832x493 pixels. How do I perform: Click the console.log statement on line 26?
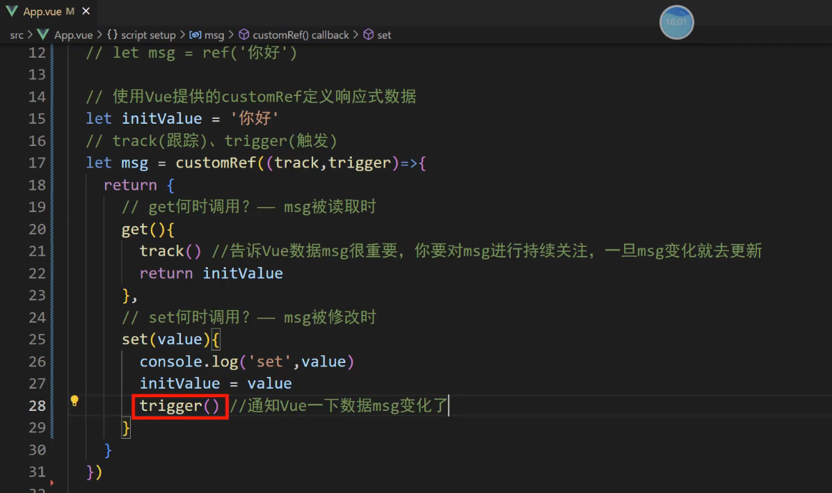point(247,362)
